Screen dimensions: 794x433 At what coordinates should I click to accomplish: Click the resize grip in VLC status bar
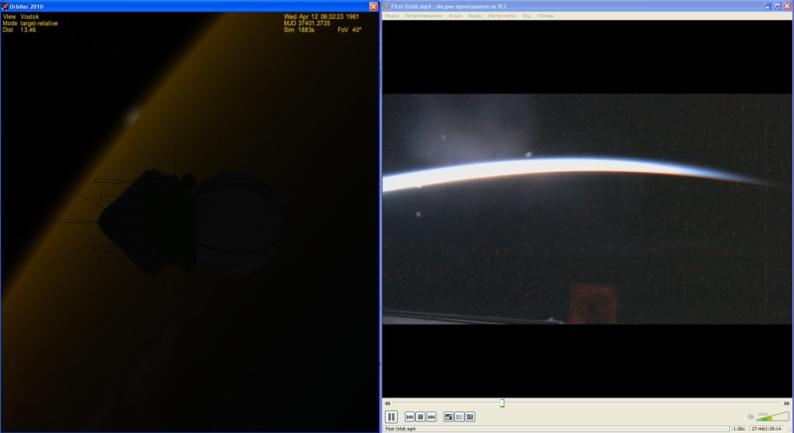789,430
